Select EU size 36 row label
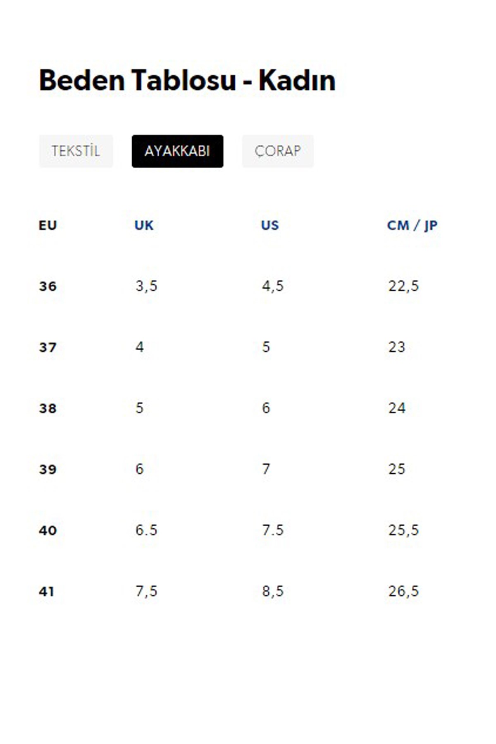The width and height of the screenshot is (496, 744). coord(48,286)
